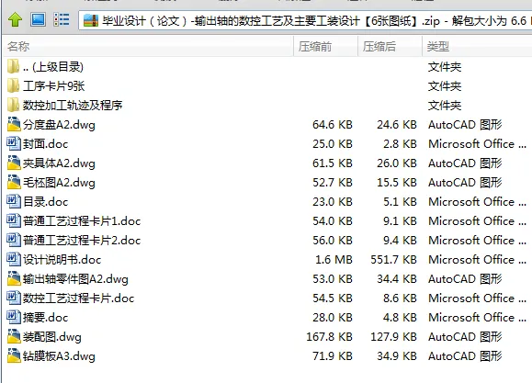
Task: Select file name 夹具体A2.dwg
Action: pos(59,163)
